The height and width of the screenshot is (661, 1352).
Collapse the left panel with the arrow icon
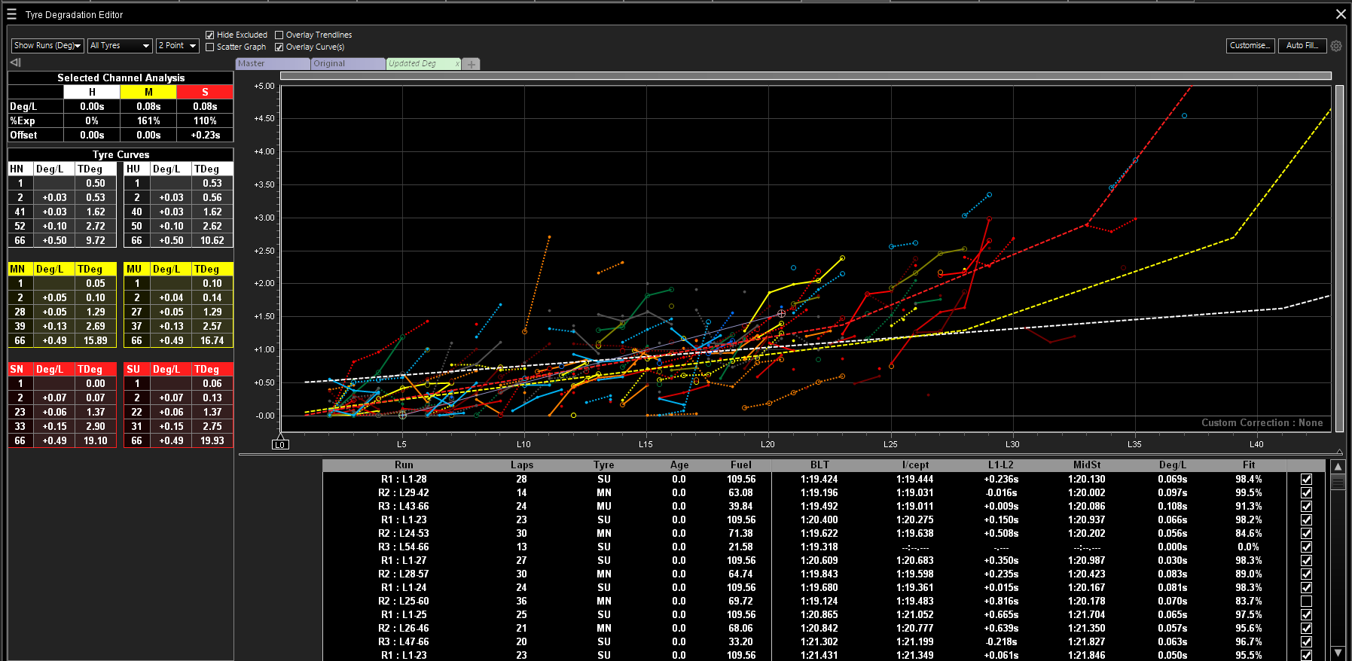point(15,62)
